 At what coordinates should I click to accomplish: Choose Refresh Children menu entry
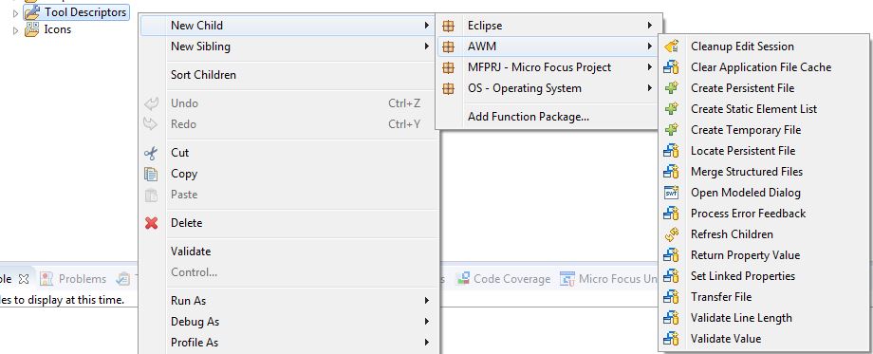pyautogui.click(x=763, y=234)
